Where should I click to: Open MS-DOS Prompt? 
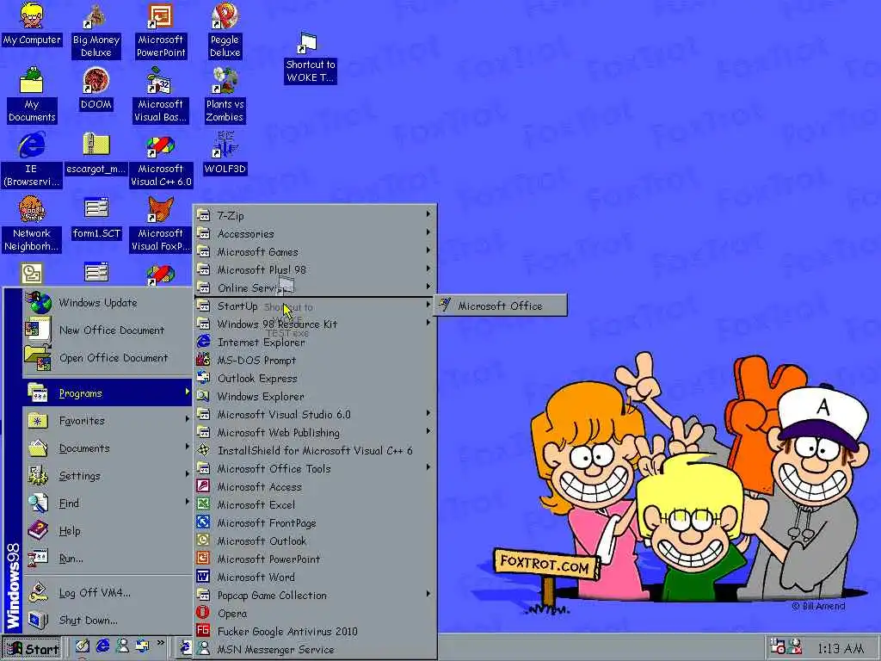315,360
